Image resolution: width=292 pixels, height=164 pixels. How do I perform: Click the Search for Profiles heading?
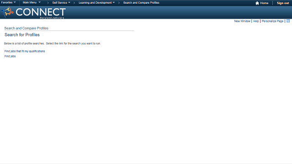22,35
